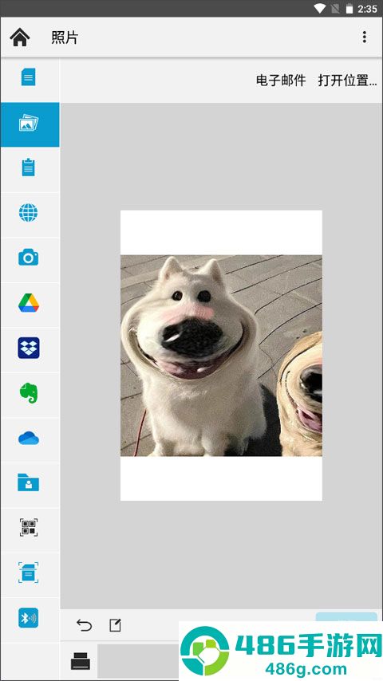
Task: Open Dropbox in the sidebar
Action: click(x=29, y=348)
